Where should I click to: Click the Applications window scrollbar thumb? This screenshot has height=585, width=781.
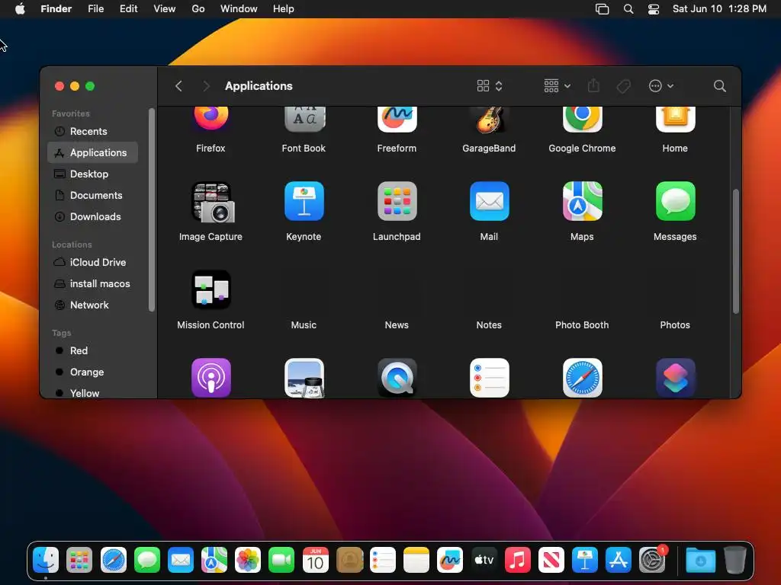[735, 251]
